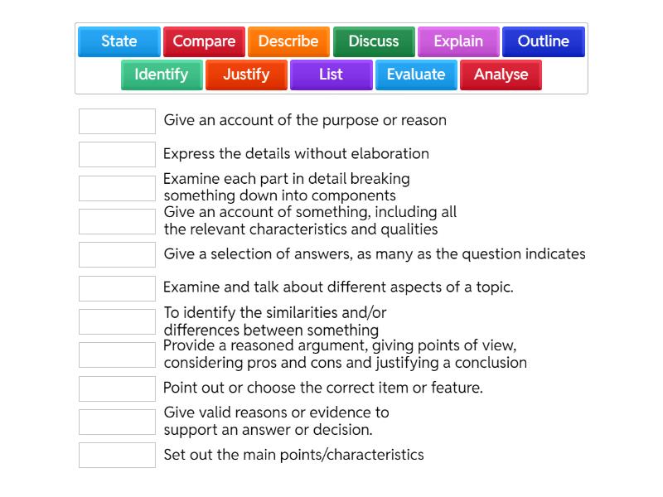Click answer slot for 'relevant characteristics and qualities'

click(117, 221)
